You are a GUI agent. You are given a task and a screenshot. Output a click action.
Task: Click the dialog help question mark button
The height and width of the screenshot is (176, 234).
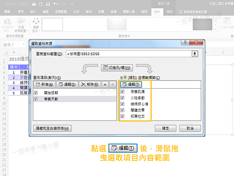(185, 42)
